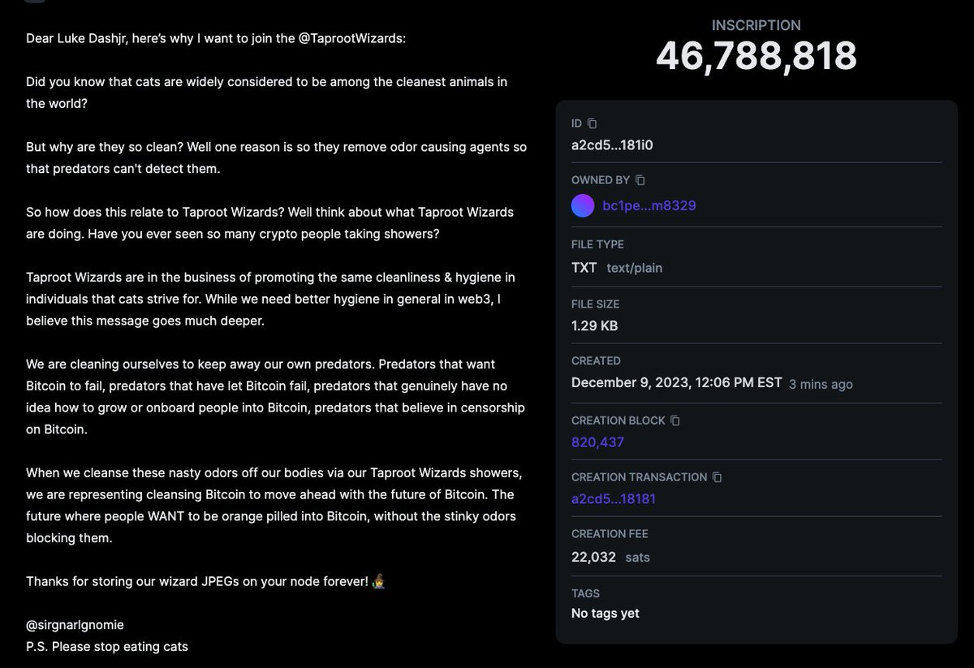Image resolution: width=974 pixels, height=668 pixels.
Task: Click the wizard emoji after 'forever!'
Action: 378,581
